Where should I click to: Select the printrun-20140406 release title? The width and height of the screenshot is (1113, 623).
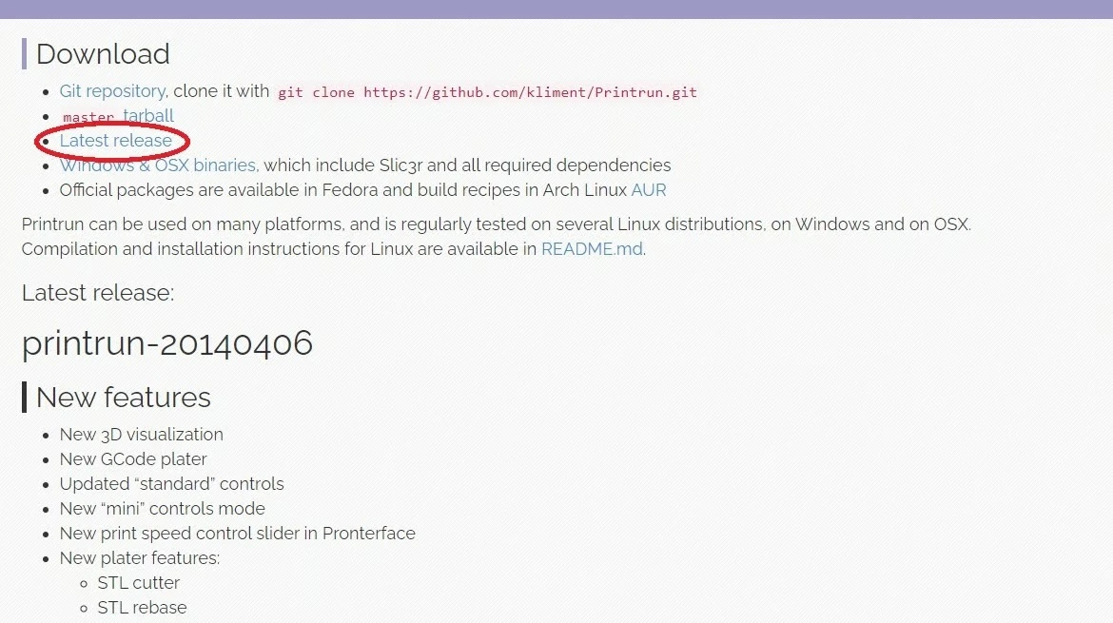(x=166, y=343)
